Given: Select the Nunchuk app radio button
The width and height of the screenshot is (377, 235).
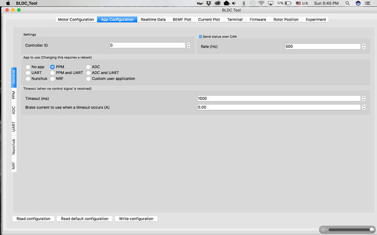Looking at the screenshot, I should [28, 79].
